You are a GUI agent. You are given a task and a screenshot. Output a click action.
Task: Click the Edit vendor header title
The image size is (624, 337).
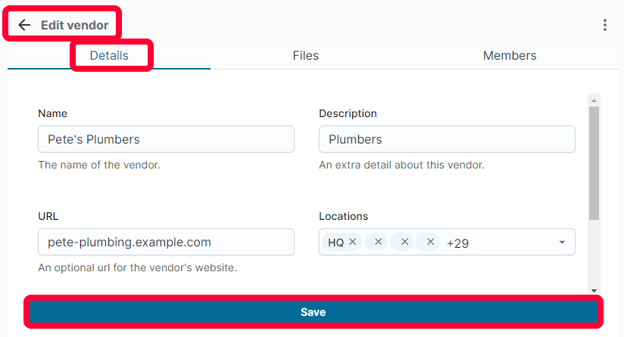74,25
